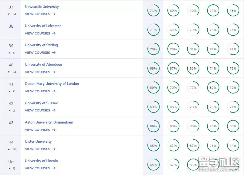Open the University of Leicester link
244x175 pixels.
[43, 26]
